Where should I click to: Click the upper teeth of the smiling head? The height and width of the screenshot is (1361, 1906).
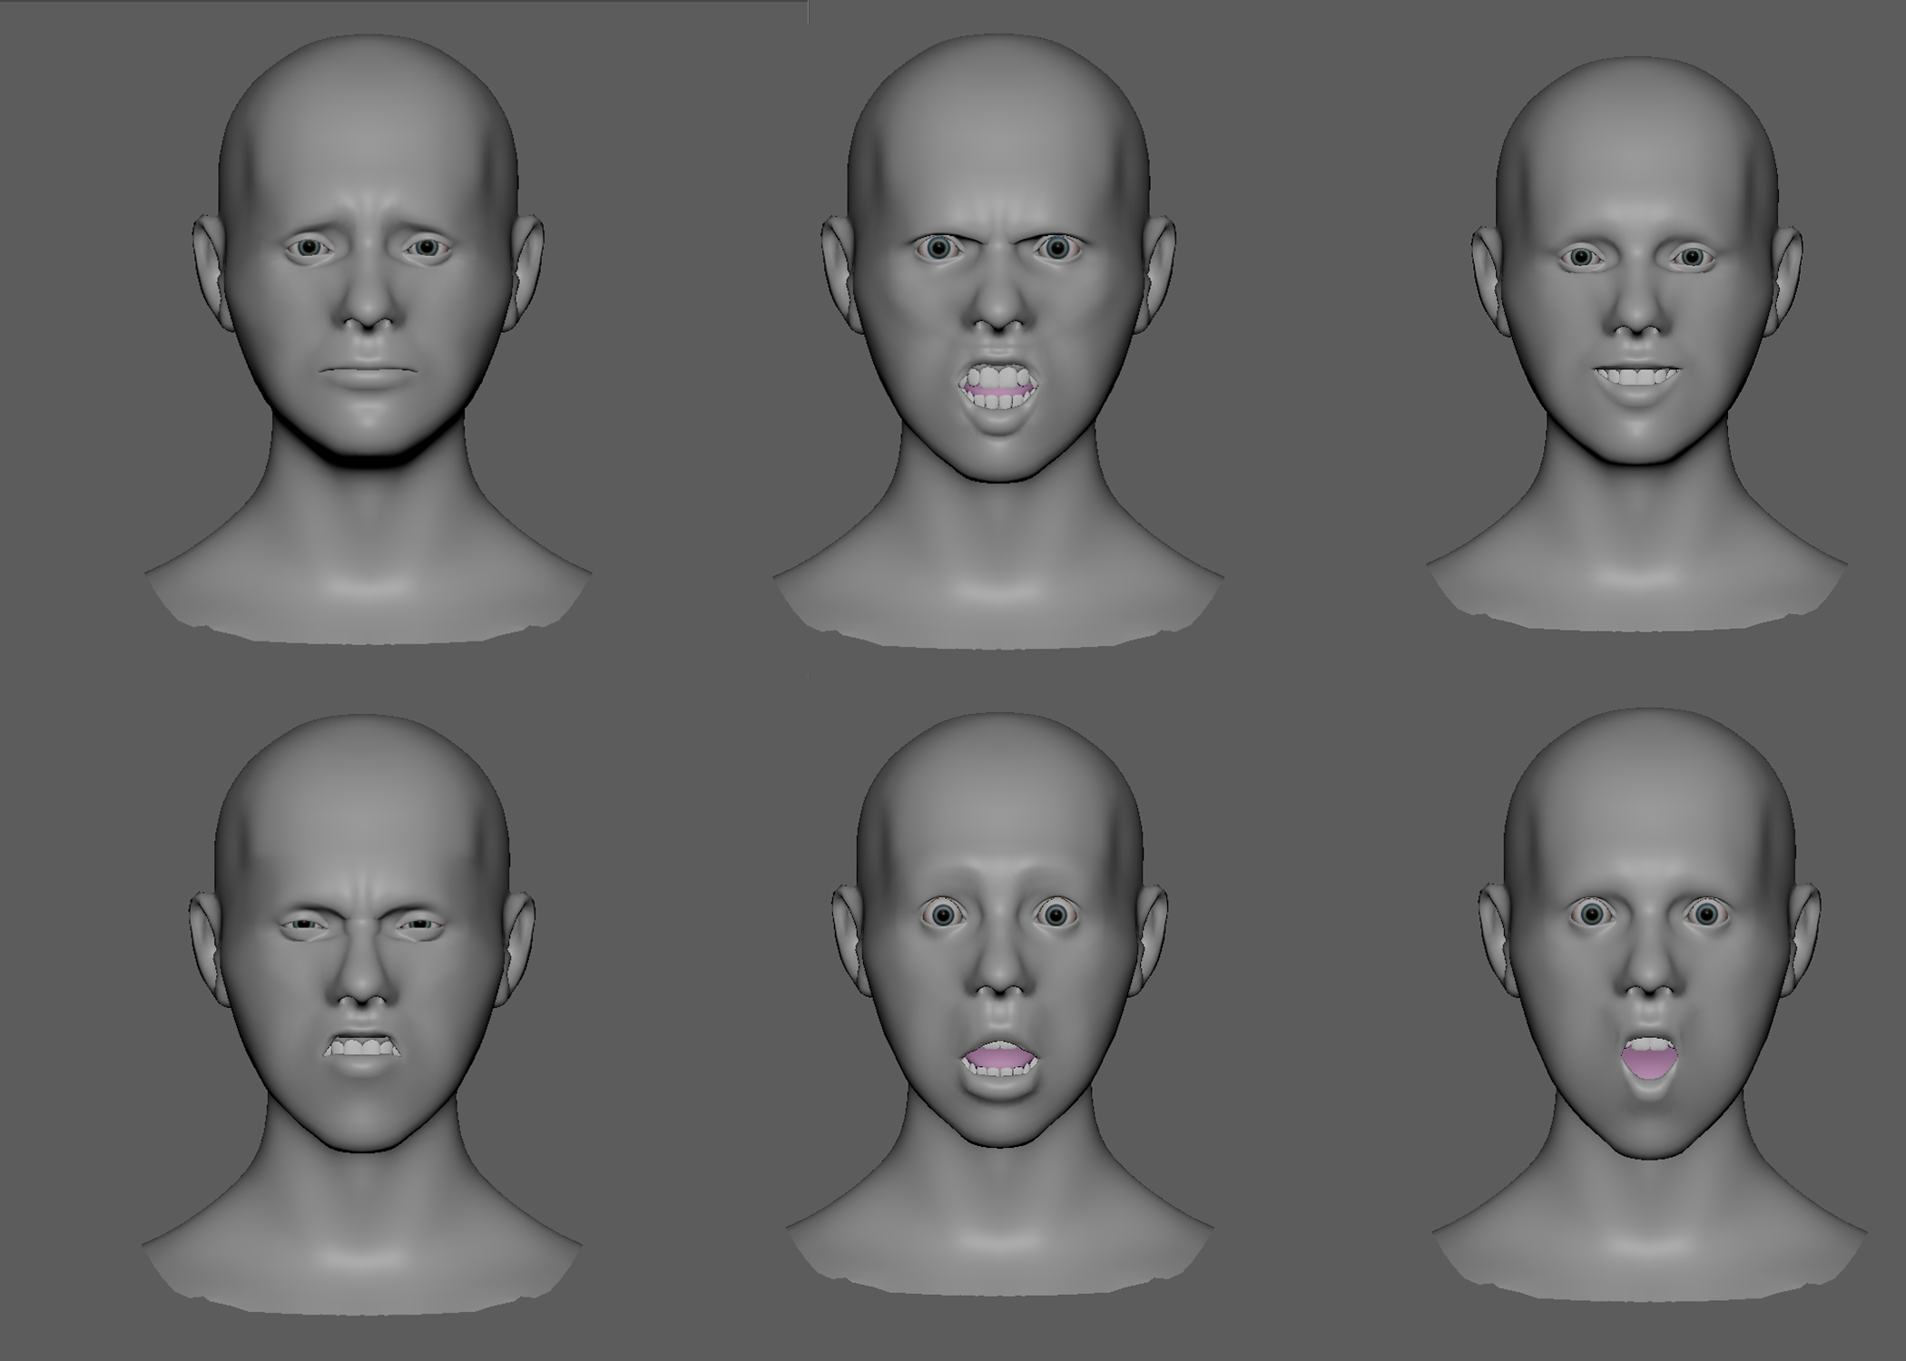(x=1636, y=376)
